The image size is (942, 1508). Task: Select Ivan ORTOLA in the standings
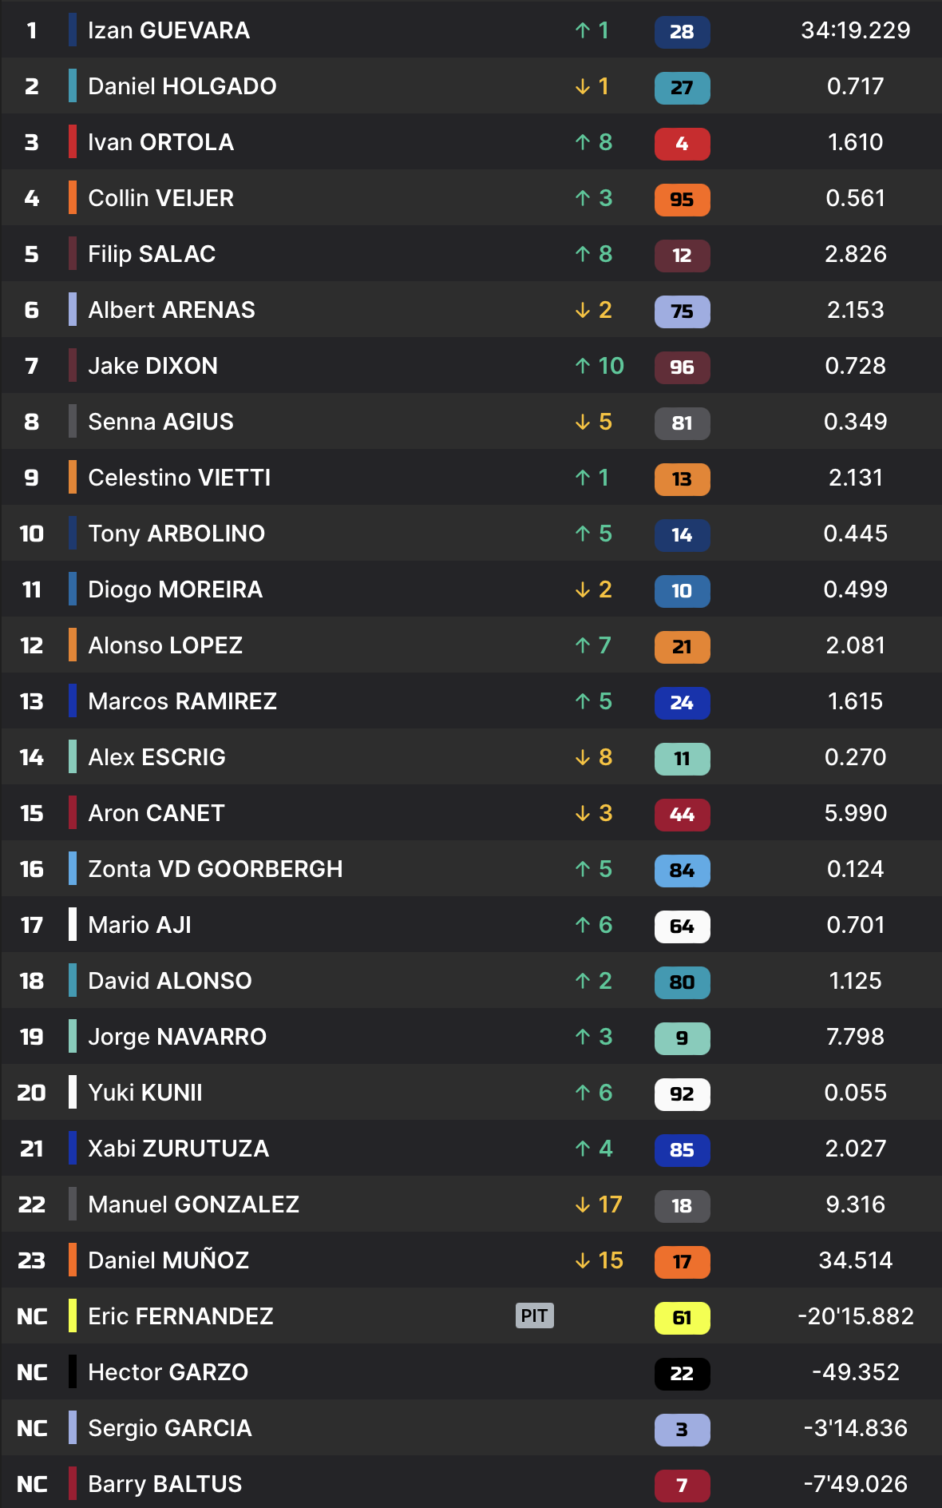tap(160, 142)
